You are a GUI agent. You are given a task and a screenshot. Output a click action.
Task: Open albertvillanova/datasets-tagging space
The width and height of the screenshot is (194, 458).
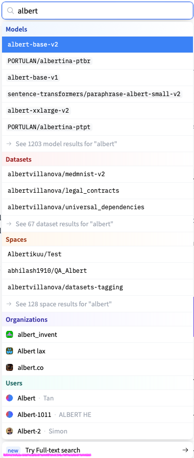click(97, 287)
